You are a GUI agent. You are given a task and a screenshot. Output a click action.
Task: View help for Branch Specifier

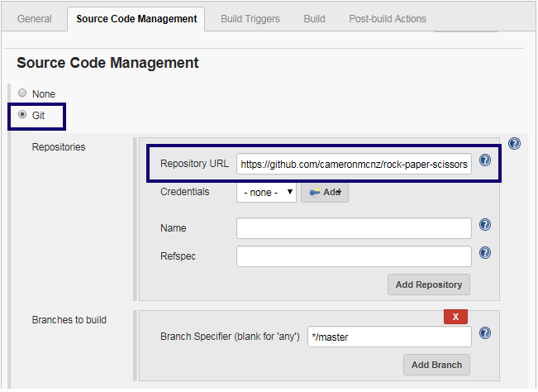tap(485, 333)
